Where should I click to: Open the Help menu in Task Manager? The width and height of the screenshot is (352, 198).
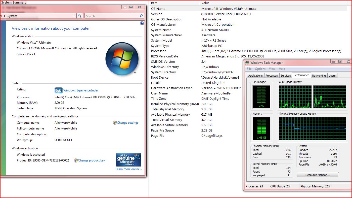[x=282, y=69]
